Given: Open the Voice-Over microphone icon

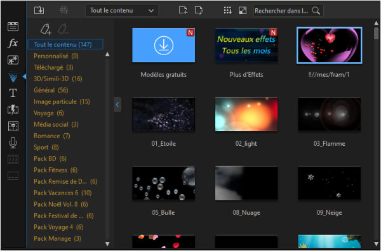Looking at the screenshot, I should (x=13, y=143).
